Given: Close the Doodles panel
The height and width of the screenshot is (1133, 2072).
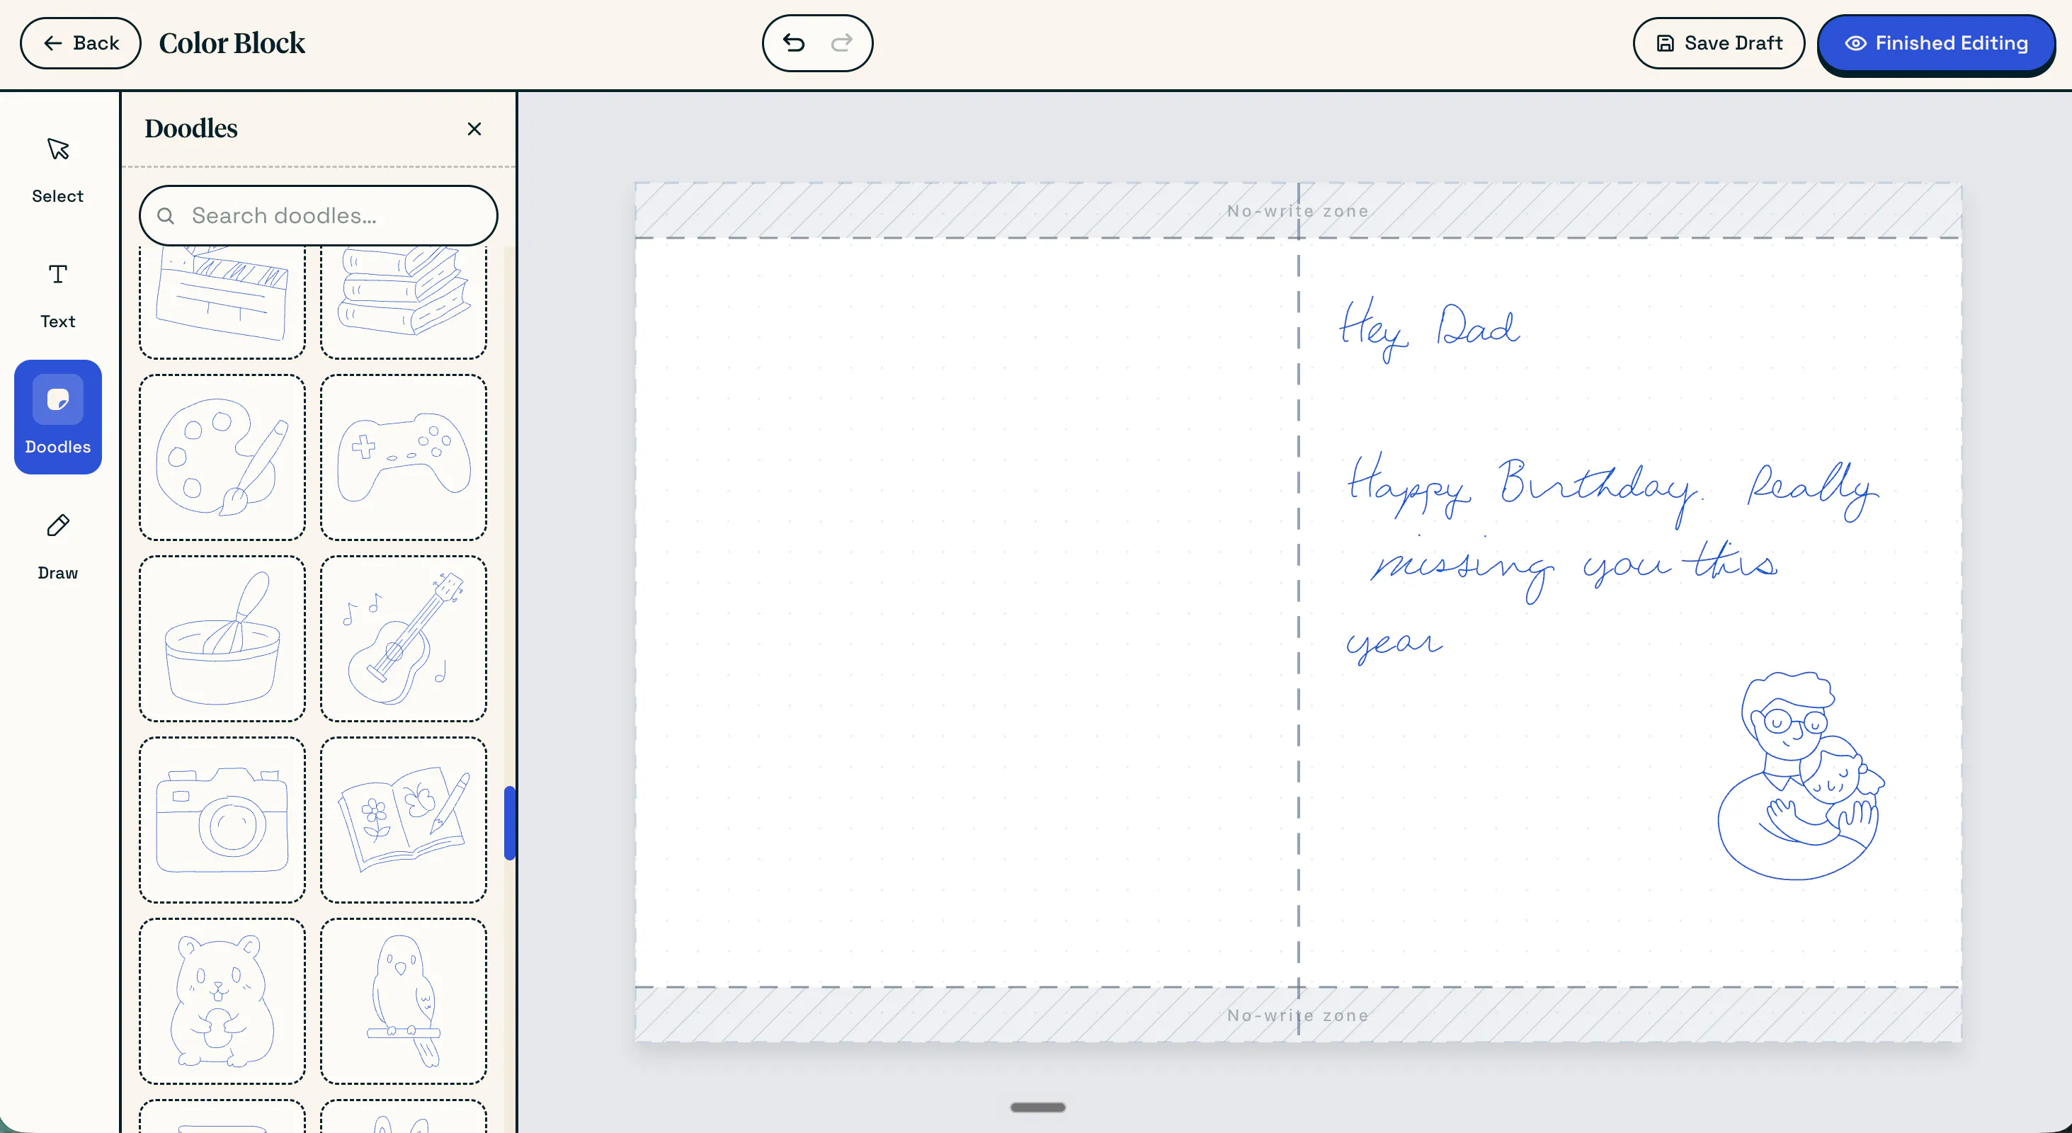Looking at the screenshot, I should point(474,129).
